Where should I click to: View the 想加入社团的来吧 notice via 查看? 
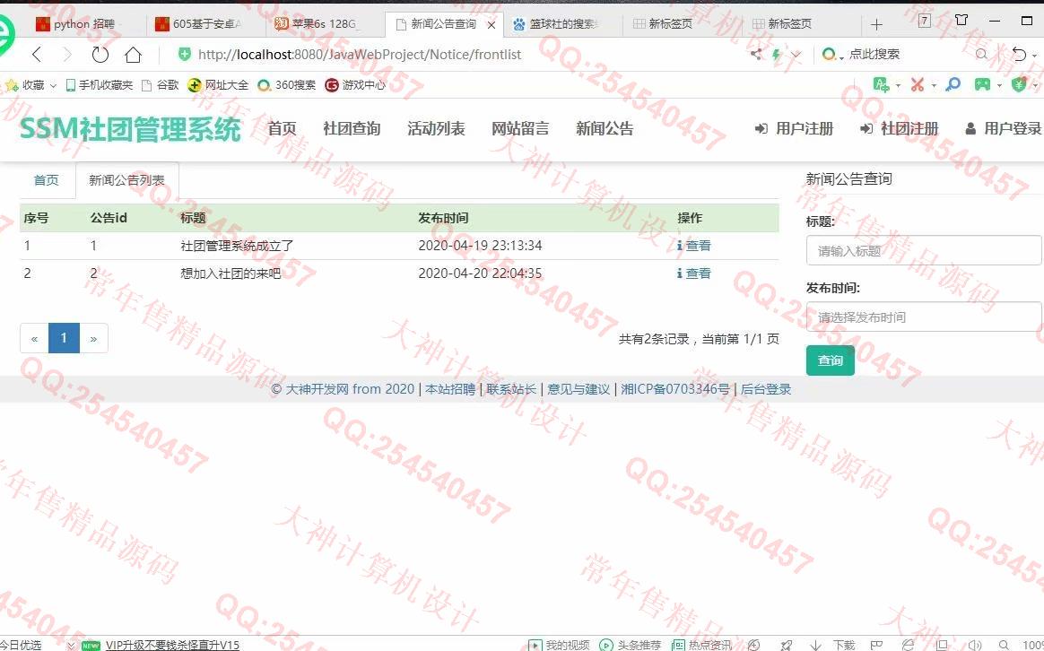click(x=694, y=273)
